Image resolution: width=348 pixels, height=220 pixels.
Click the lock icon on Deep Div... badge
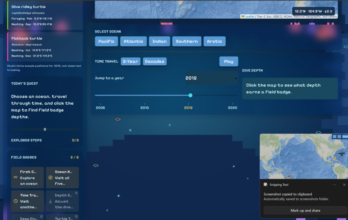41,216
